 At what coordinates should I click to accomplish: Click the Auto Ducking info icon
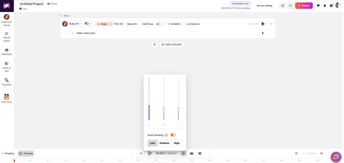tap(166, 135)
